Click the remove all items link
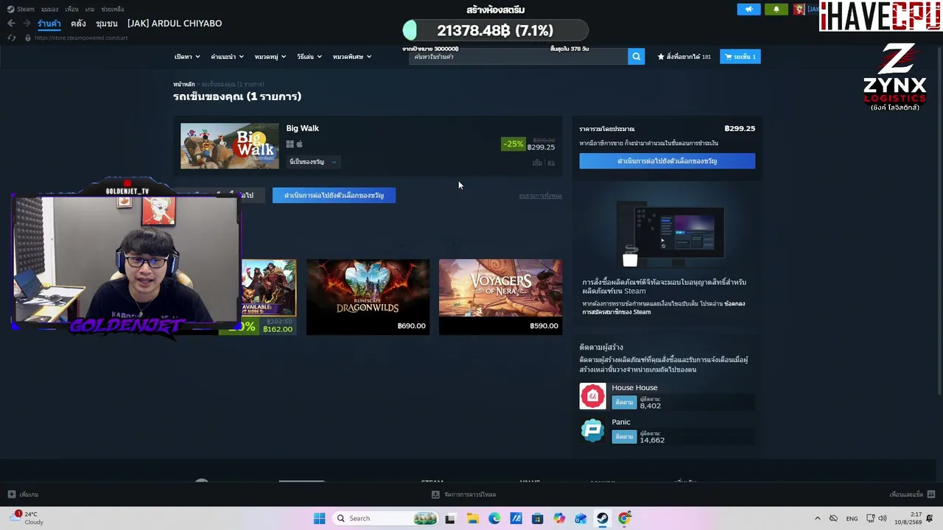Viewport: 943px width, 530px height. point(540,196)
